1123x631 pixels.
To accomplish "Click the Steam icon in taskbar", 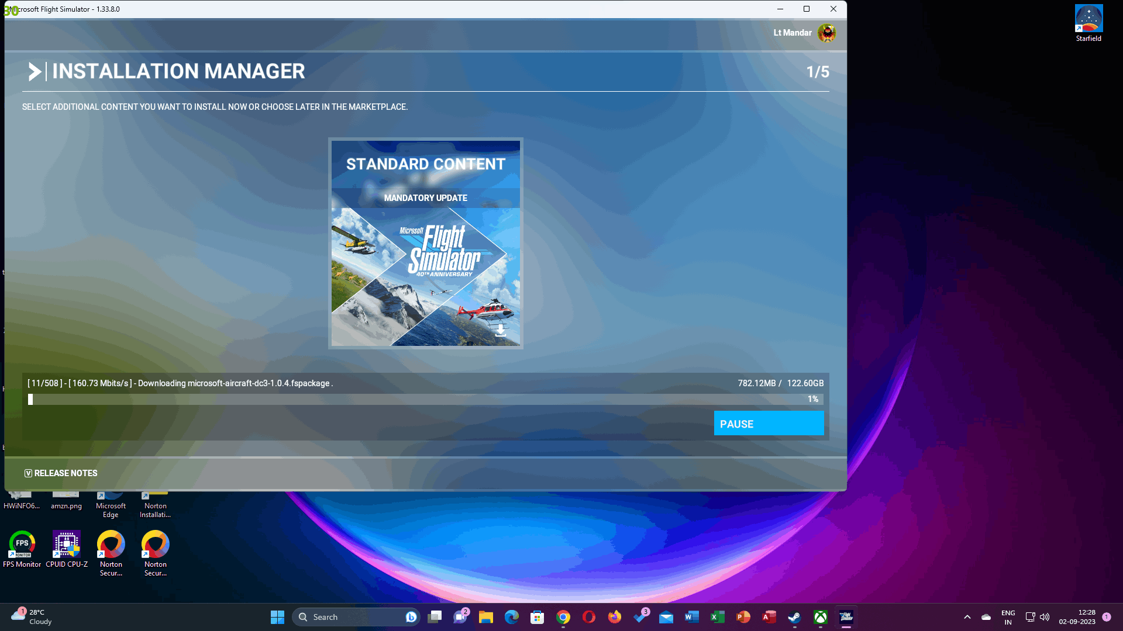I will point(794,616).
